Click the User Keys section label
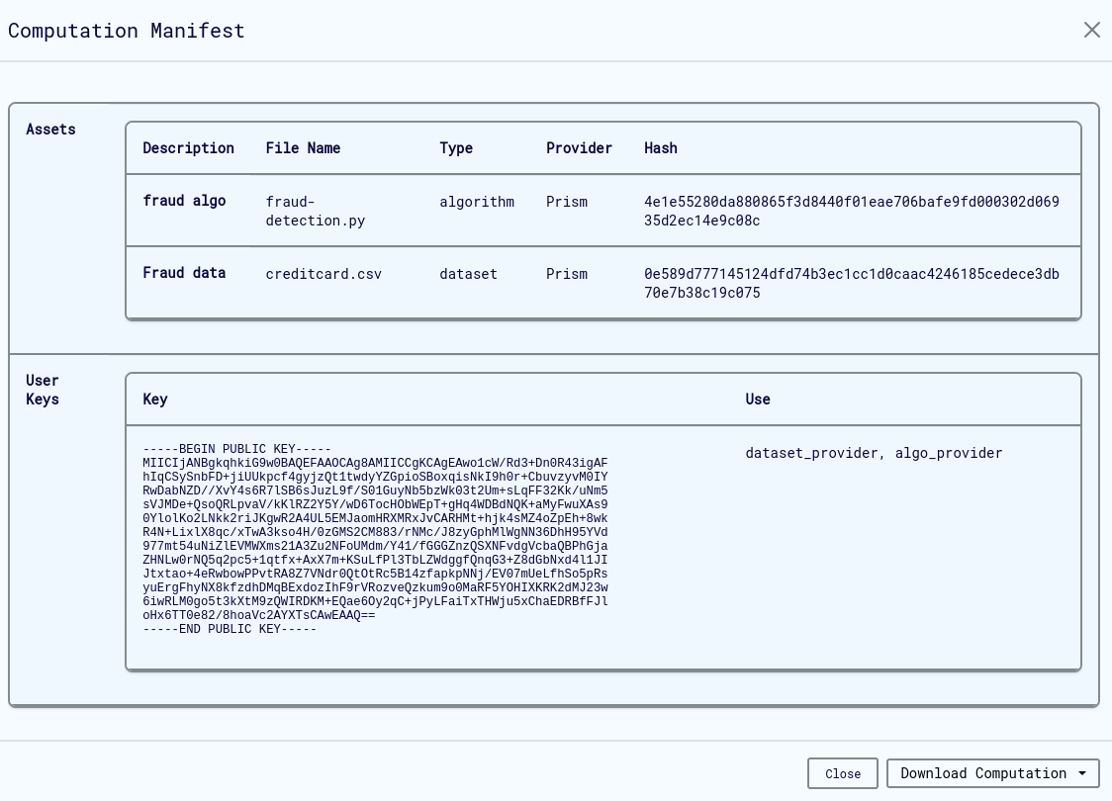Screen dimensions: 1112x801 pyautogui.click(x=43, y=390)
